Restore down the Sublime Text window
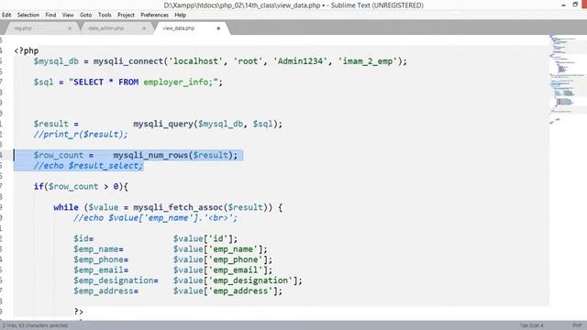 575,5
